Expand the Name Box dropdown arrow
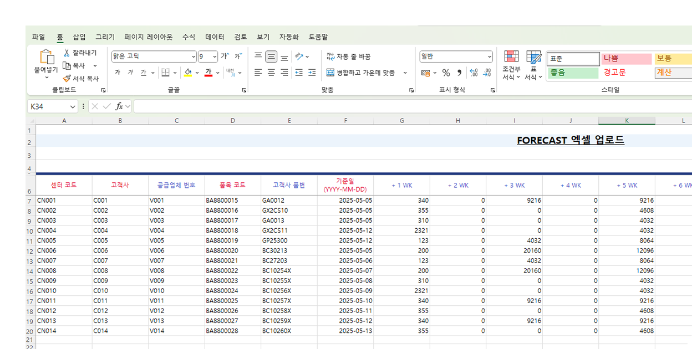Viewport: 692px width, 349px height. pos(73,106)
